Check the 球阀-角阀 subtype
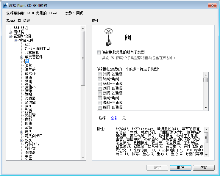This screenshot has width=220, height=176. point(100,79)
